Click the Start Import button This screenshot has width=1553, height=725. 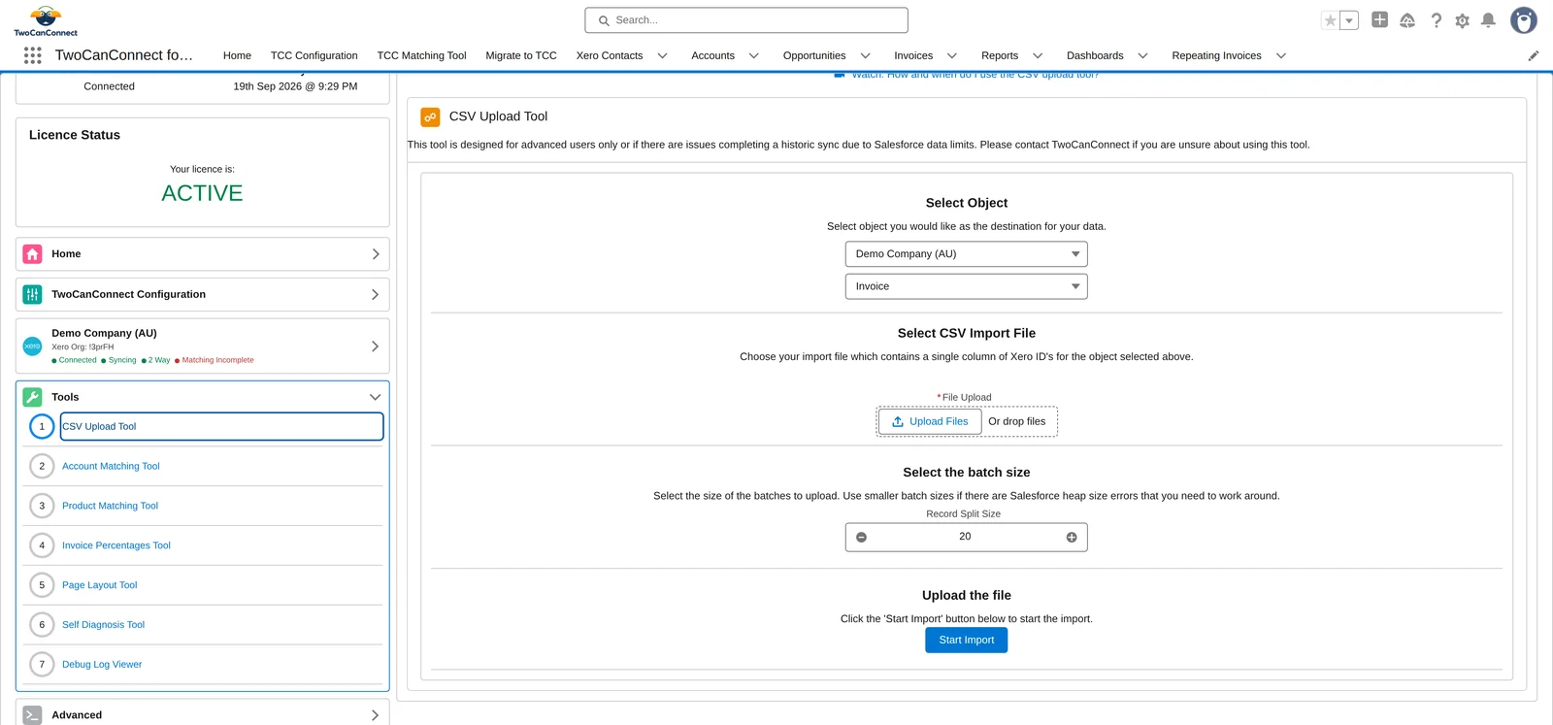(x=966, y=640)
